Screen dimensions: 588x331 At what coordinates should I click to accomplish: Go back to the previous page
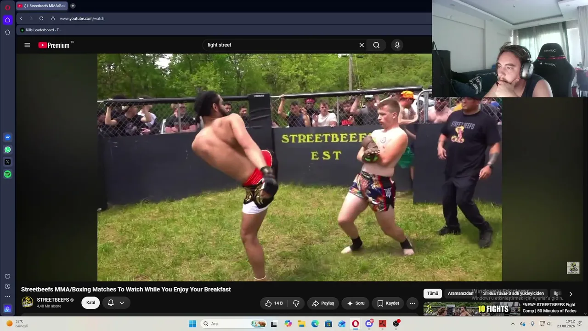pos(21,18)
